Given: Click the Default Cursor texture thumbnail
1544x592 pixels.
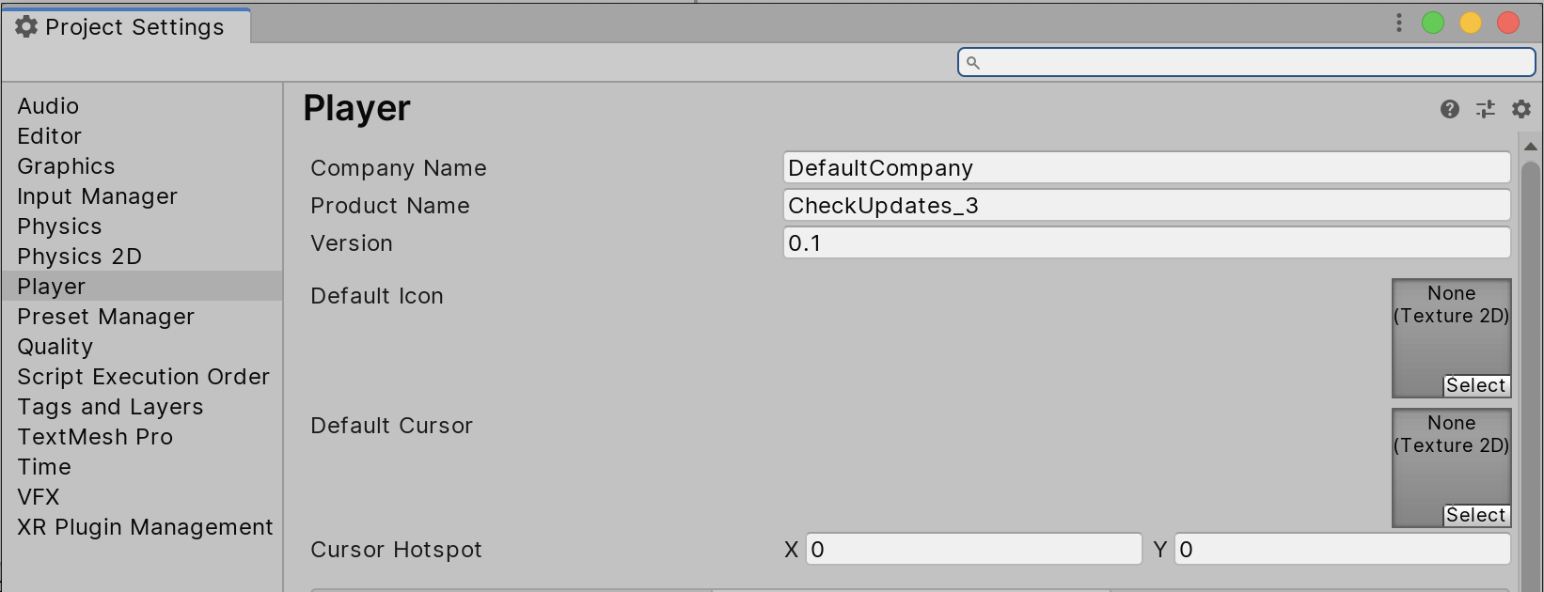Looking at the screenshot, I should click(1451, 467).
